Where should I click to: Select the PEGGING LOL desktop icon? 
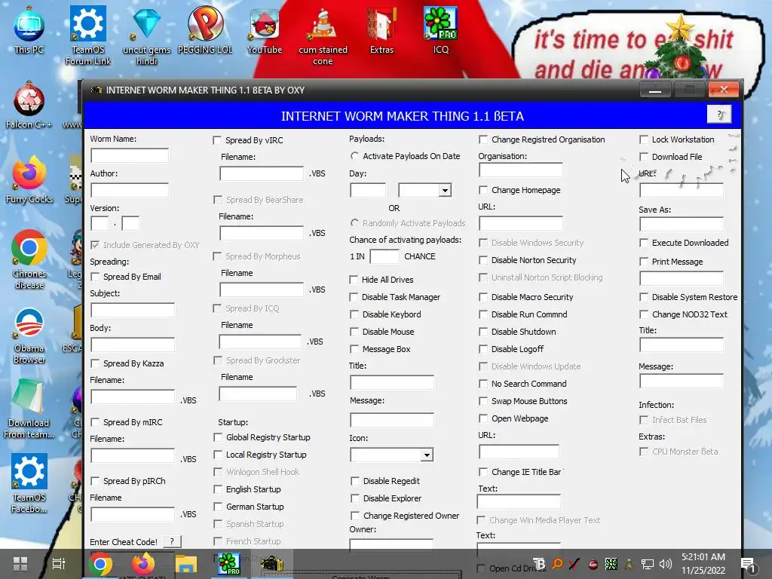pyautogui.click(x=205, y=29)
